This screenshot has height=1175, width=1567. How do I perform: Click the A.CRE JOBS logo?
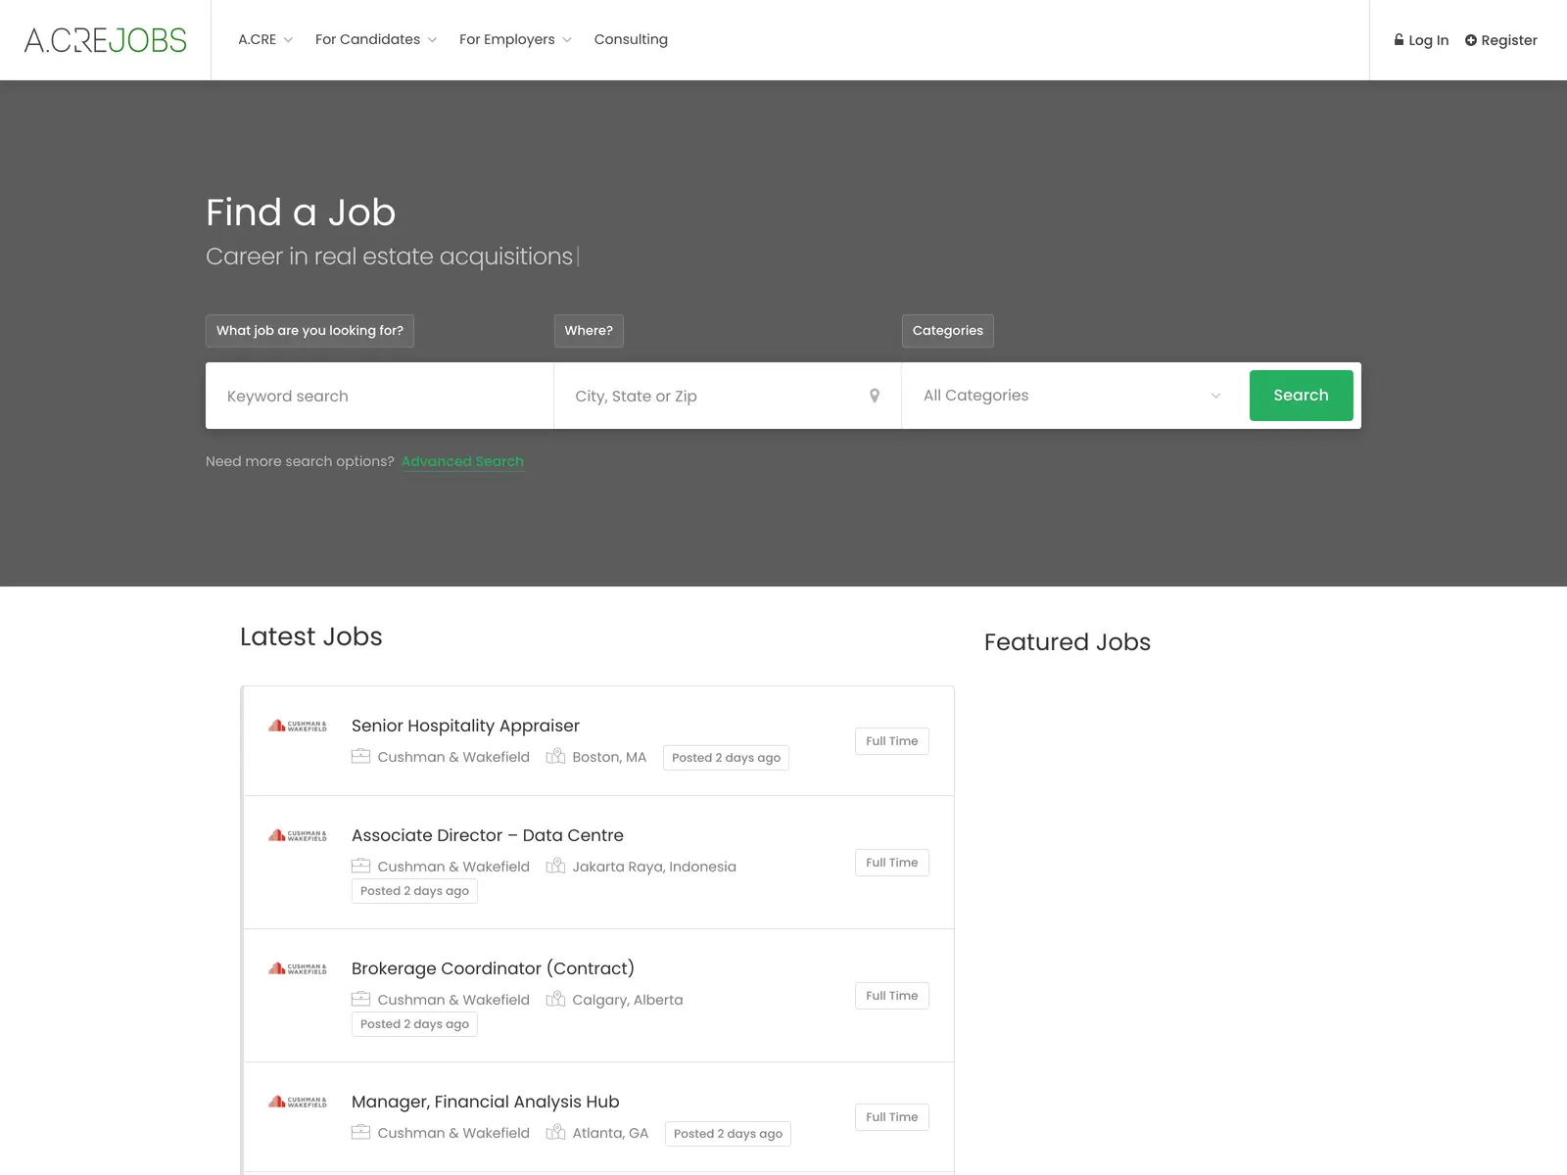click(x=106, y=40)
